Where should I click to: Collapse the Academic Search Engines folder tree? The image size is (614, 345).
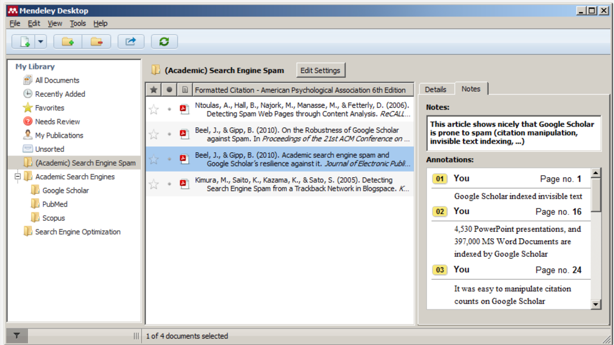(17, 176)
